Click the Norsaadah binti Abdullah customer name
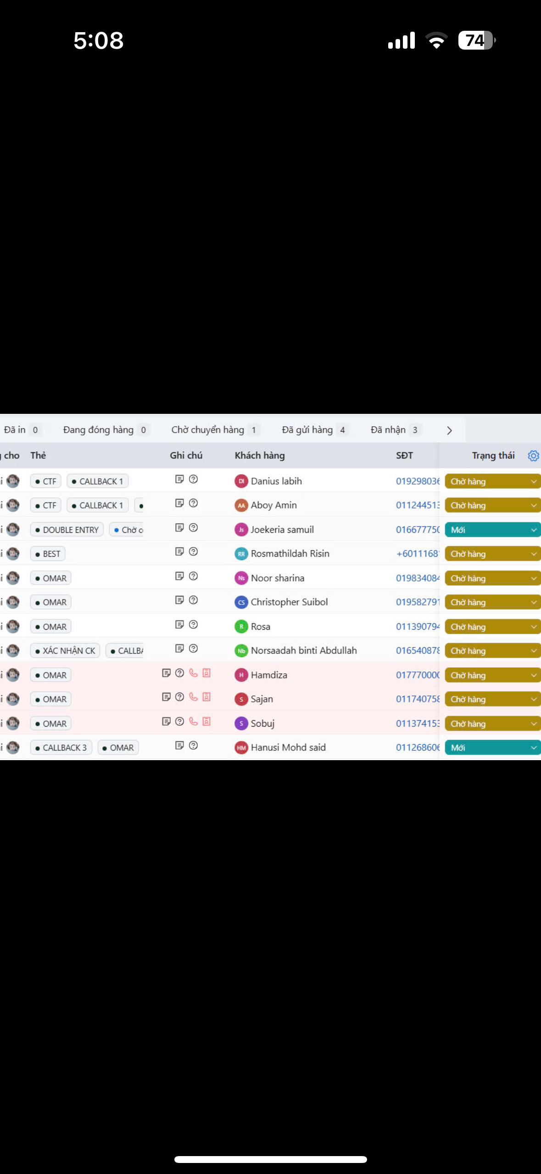 click(x=303, y=651)
